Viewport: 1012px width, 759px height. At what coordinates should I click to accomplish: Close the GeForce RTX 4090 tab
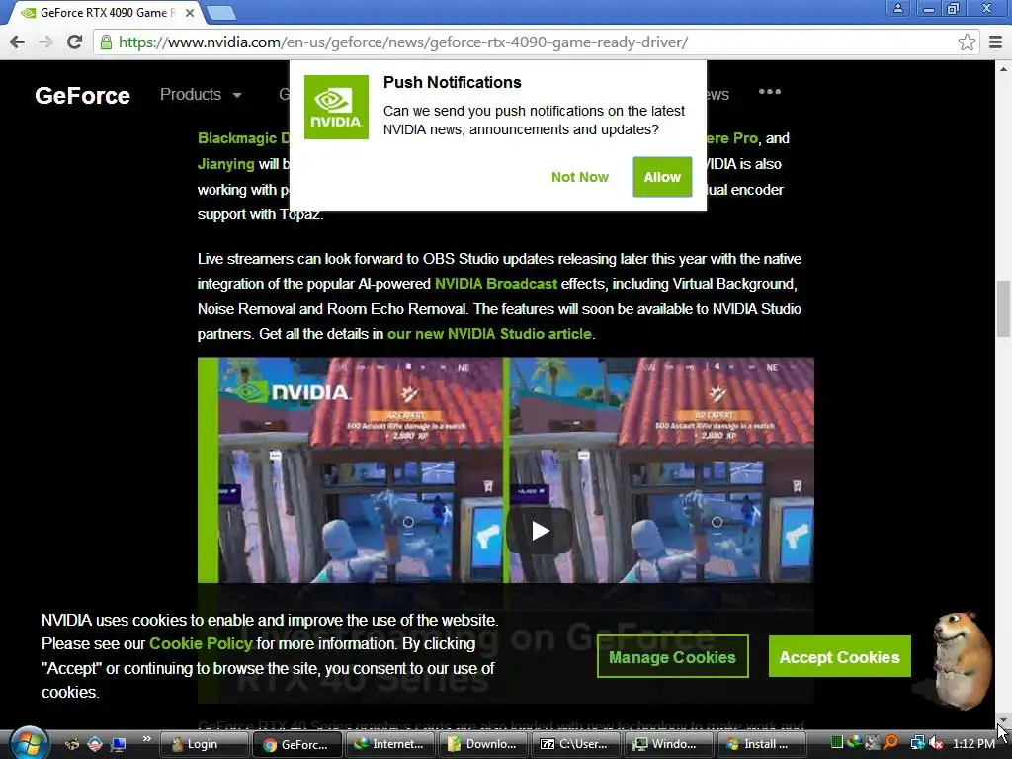click(x=189, y=12)
